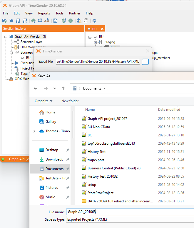Go up one folder level
The height and width of the screenshot is (228, 194).
[63, 88]
